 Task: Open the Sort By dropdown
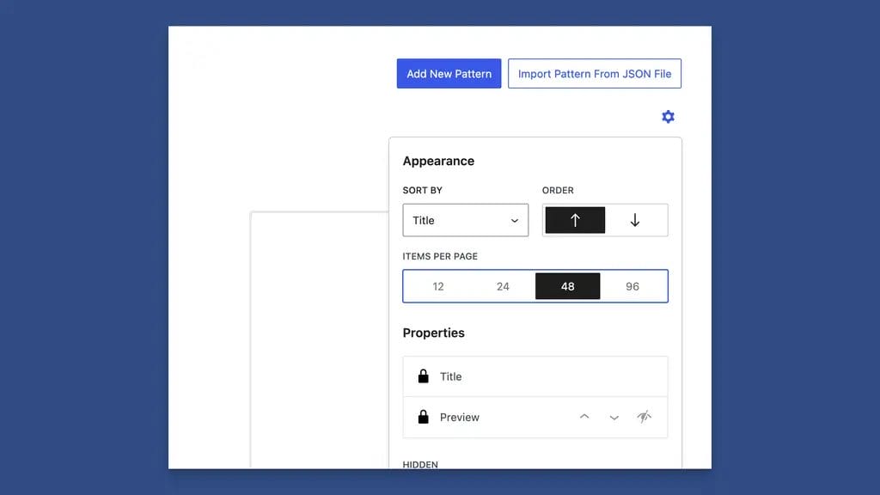[x=465, y=220]
